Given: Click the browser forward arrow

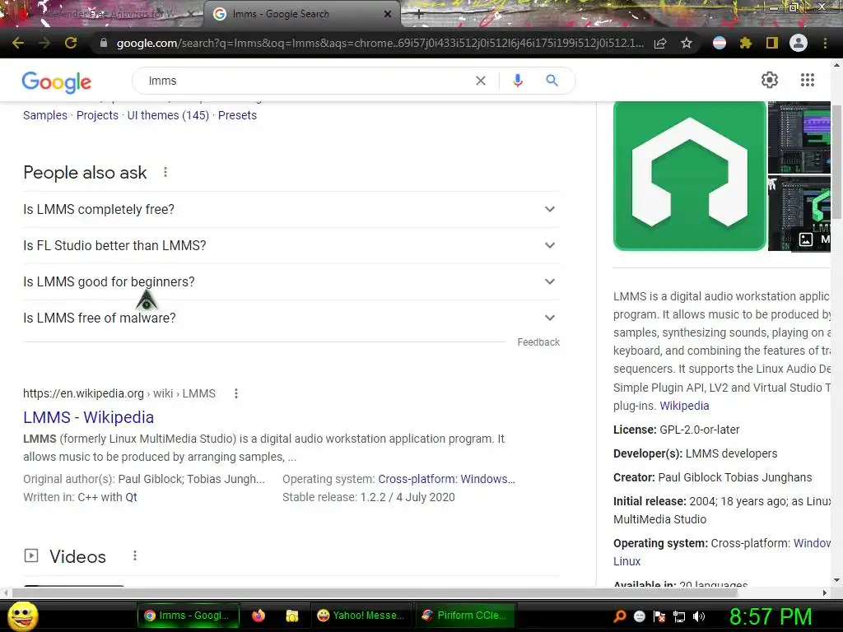Looking at the screenshot, I should (44, 43).
